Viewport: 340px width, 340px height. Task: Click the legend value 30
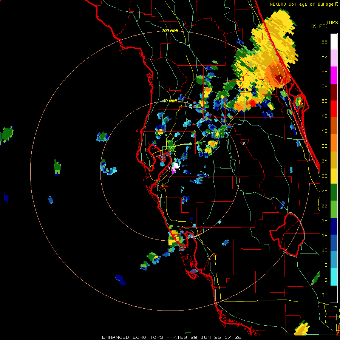tap(325, 176)
